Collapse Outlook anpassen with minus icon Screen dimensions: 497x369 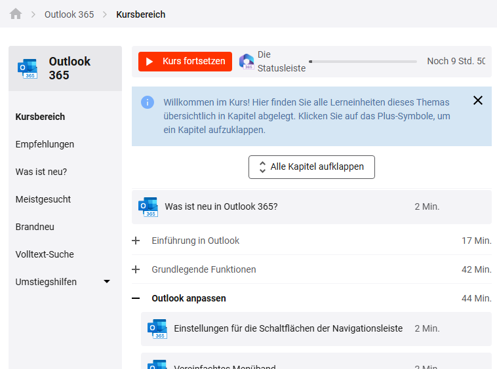[136, 298]
